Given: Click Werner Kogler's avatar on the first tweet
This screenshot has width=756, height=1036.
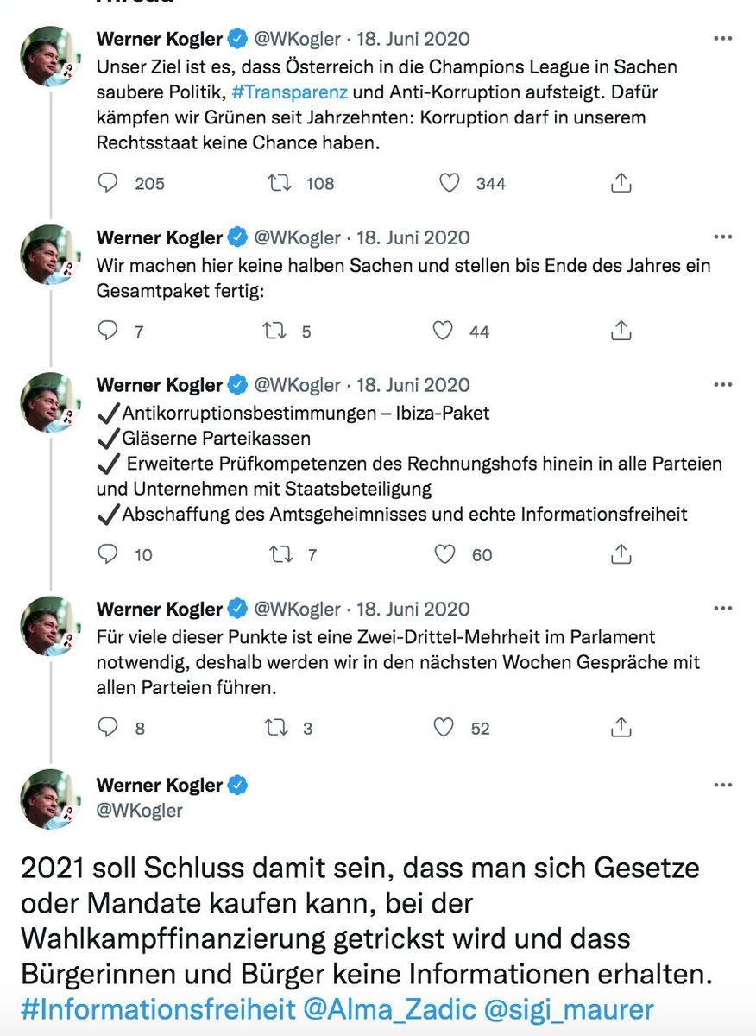Looking at the screenshot, I should [50, 56].
